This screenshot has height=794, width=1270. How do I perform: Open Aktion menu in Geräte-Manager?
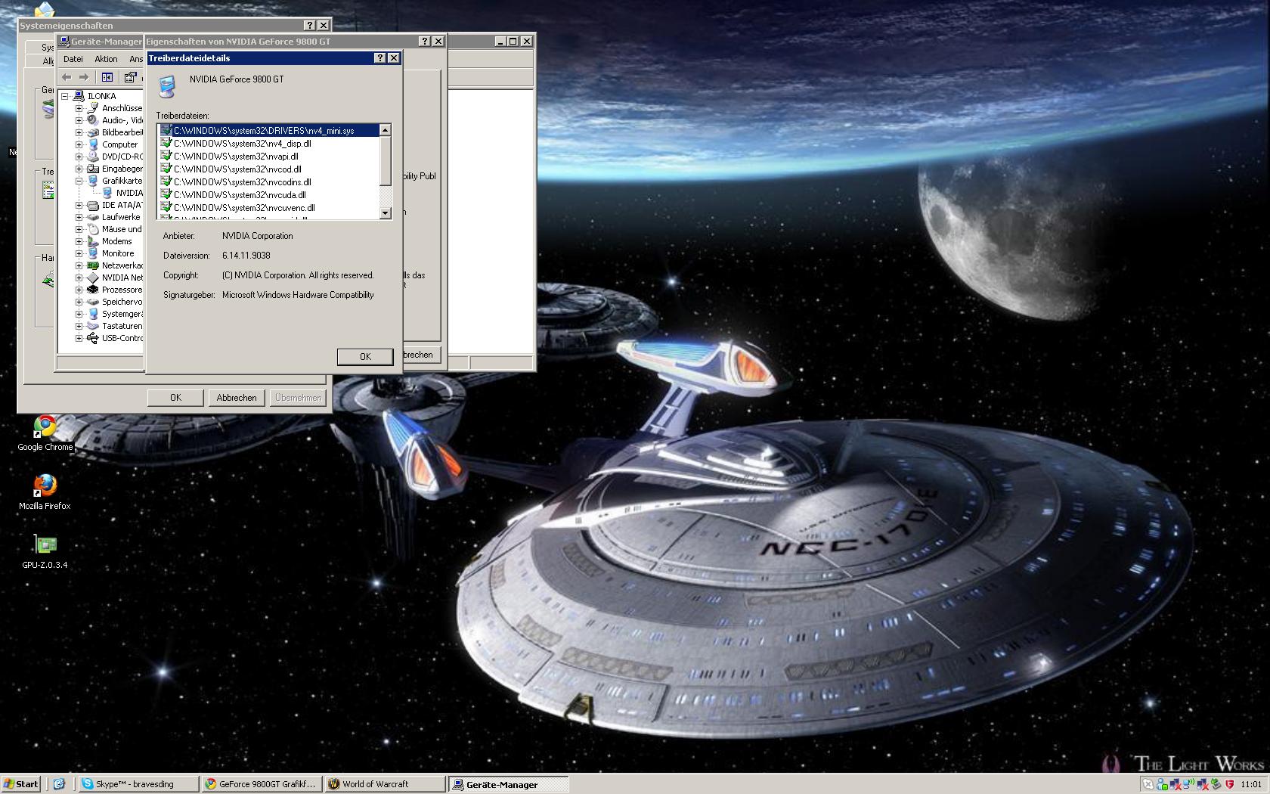click(x=106, y=59)
